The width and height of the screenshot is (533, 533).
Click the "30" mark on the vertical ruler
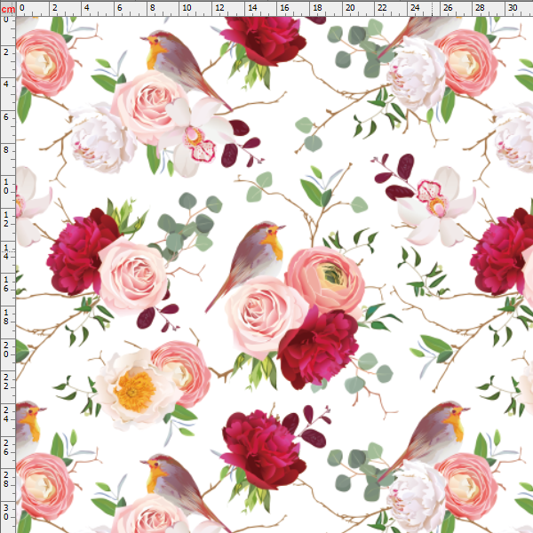tap(6, 513)
